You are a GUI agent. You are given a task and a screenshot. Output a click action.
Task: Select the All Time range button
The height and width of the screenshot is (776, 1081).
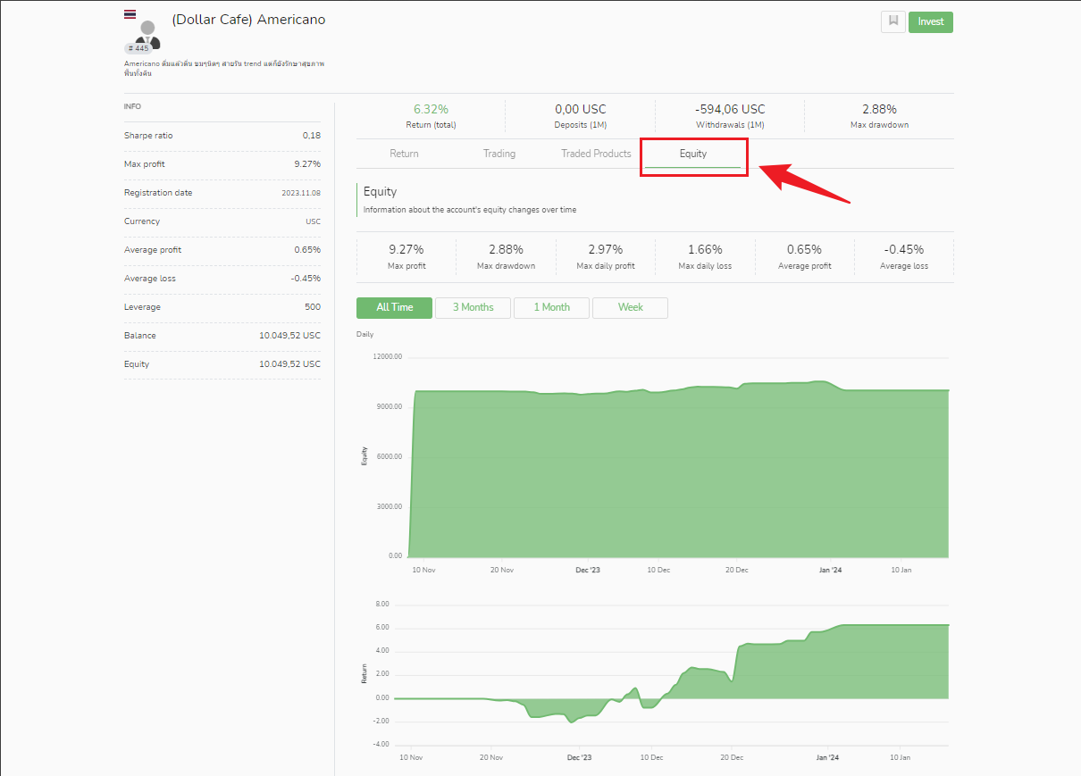[x=394, y=307]
